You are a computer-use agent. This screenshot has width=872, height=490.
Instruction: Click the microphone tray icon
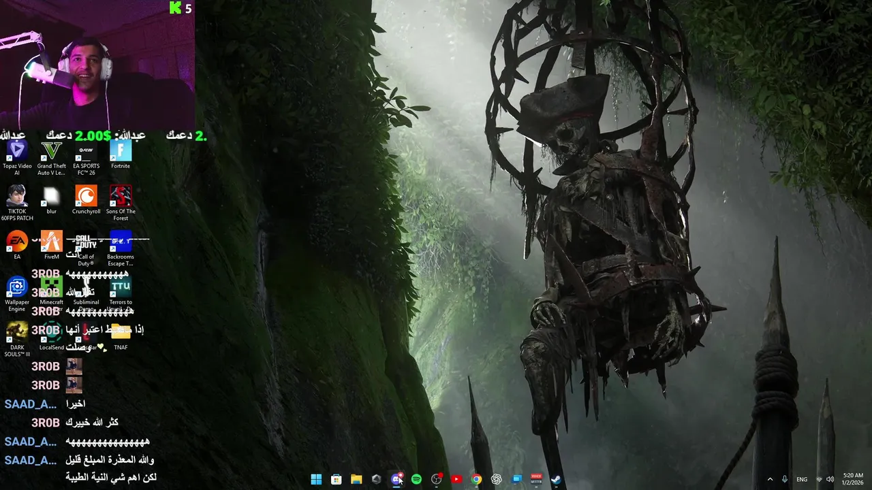click(785, 479)
